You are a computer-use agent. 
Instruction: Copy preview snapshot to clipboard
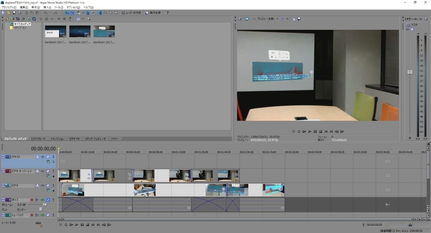point(293,19)
